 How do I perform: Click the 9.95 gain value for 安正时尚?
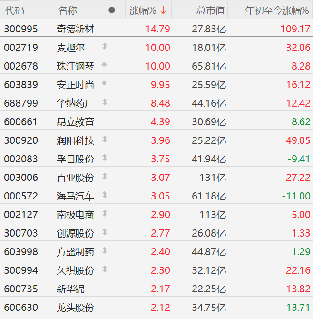[160, 85]
